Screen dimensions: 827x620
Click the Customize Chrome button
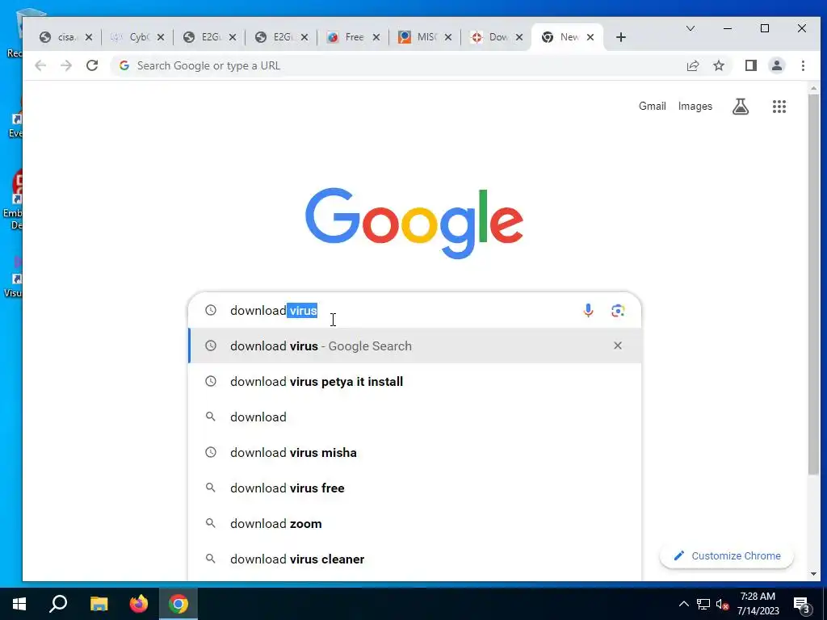click(727, 555)
